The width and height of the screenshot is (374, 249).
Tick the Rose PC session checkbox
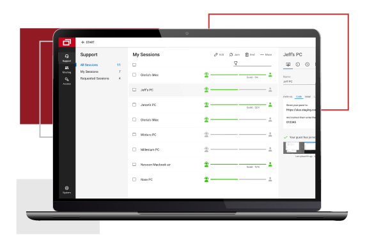134,179
